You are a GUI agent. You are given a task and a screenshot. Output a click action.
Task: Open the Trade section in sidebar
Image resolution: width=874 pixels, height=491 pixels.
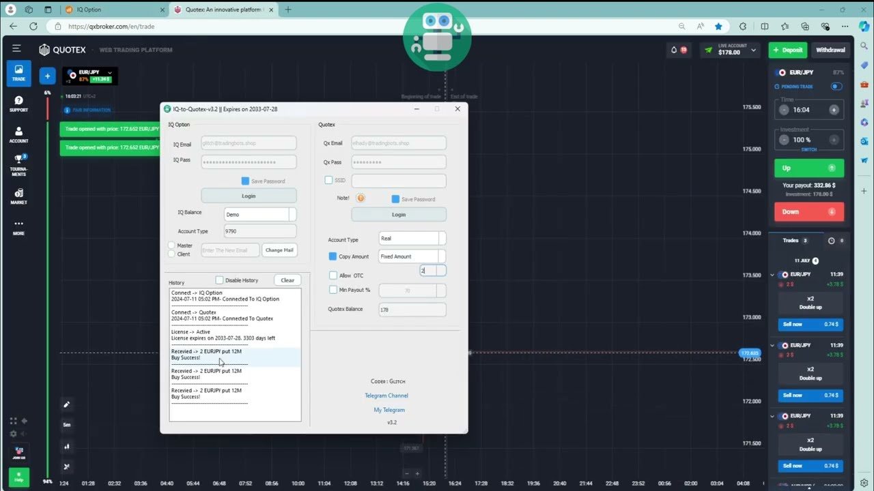tap(18, 72)
